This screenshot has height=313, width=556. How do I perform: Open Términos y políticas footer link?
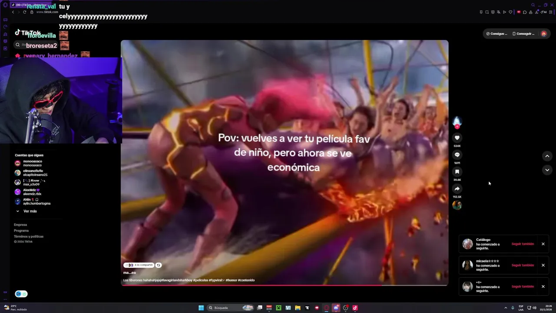pyautogui.click(x=29, y=236)
